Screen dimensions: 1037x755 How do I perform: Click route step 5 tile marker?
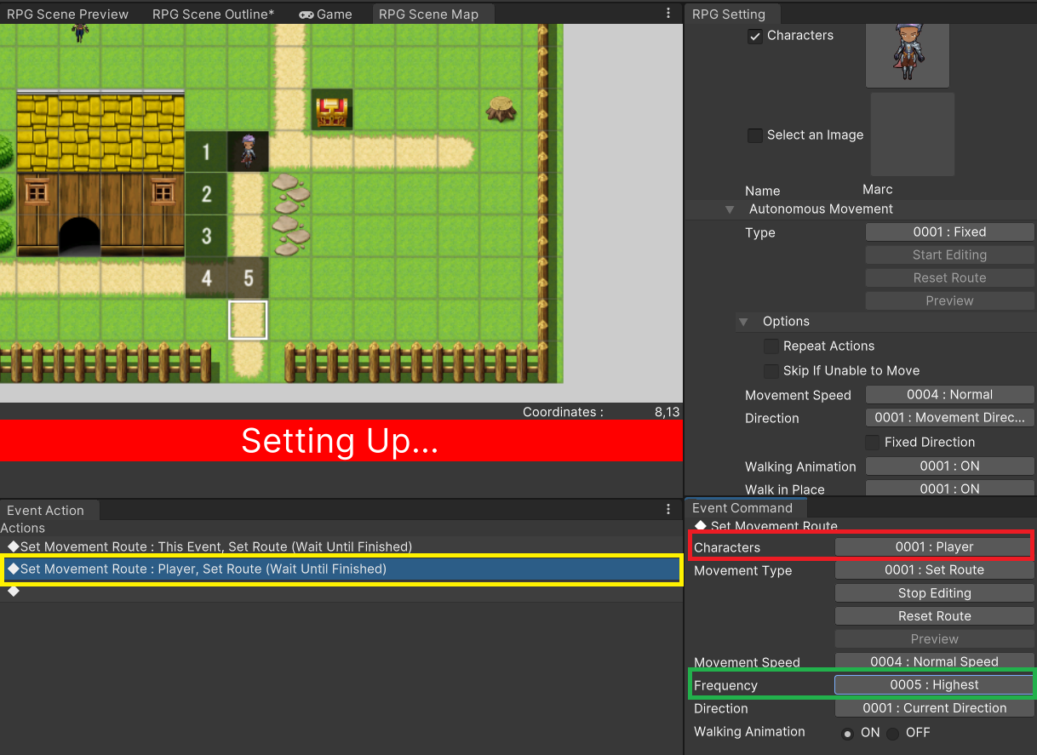pyautogui.click(x=248, y=277)
